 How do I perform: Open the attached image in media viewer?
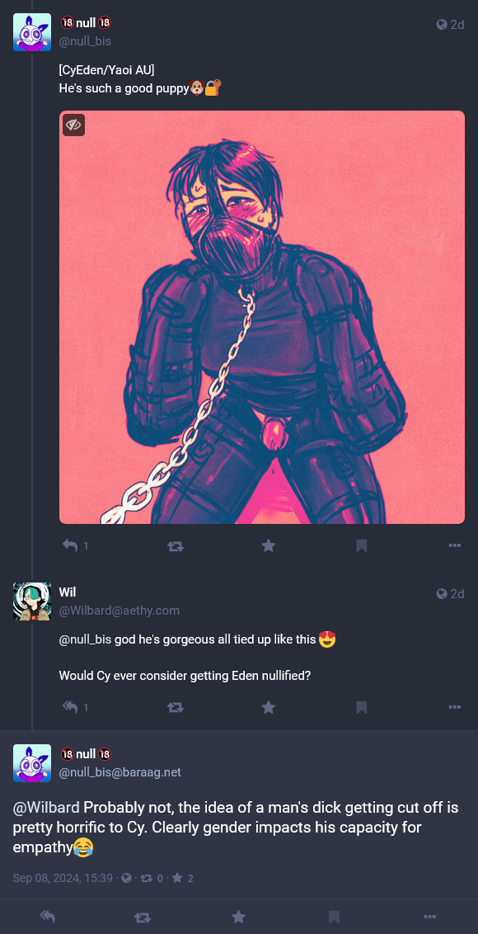point(262,317)
